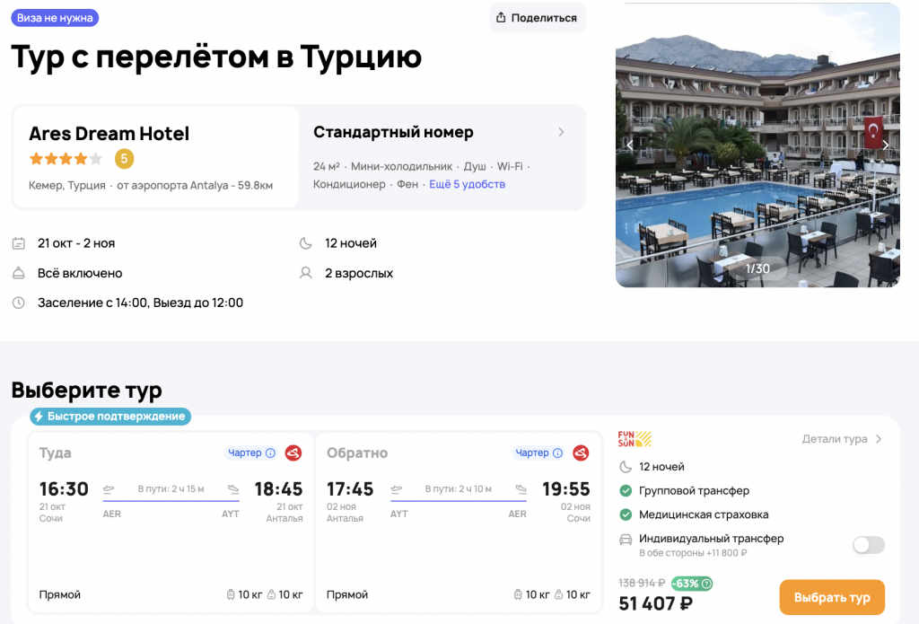919x624 pixels.
Task: Click the Ares Dream Hotel name card
Action: click(x=154, y=157)
